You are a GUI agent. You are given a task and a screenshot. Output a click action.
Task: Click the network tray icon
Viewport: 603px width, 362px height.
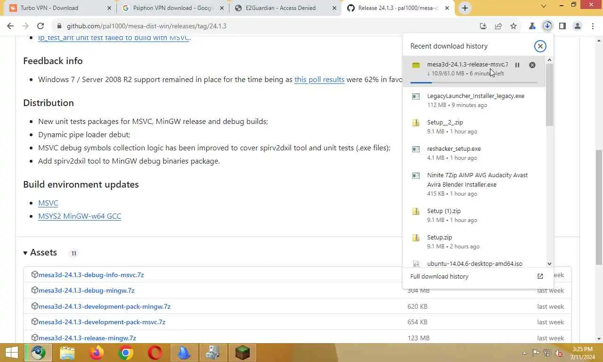tap(547, 353)
